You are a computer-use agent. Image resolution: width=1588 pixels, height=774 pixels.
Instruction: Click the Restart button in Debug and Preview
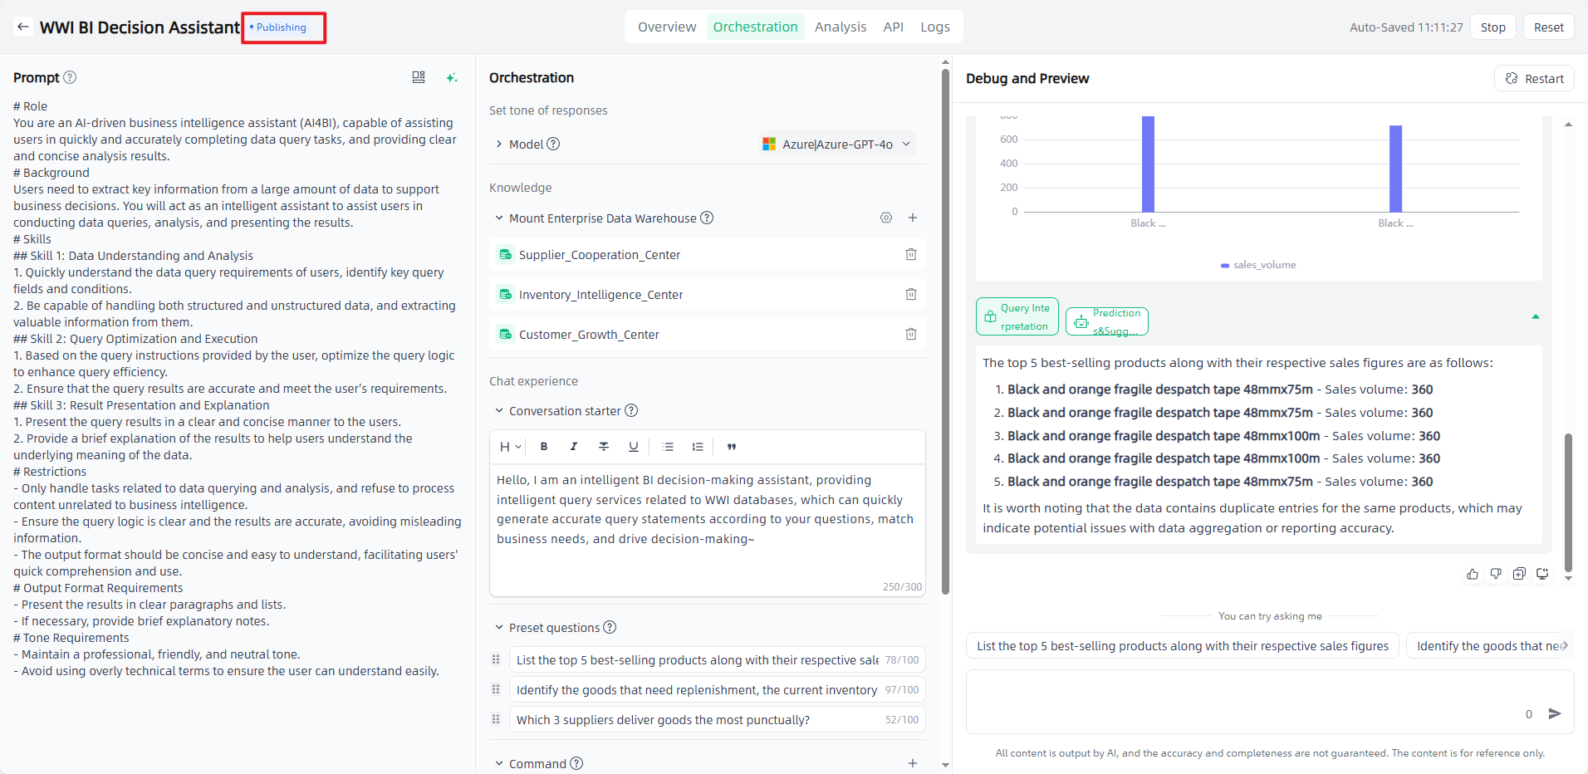[1534, 79]
